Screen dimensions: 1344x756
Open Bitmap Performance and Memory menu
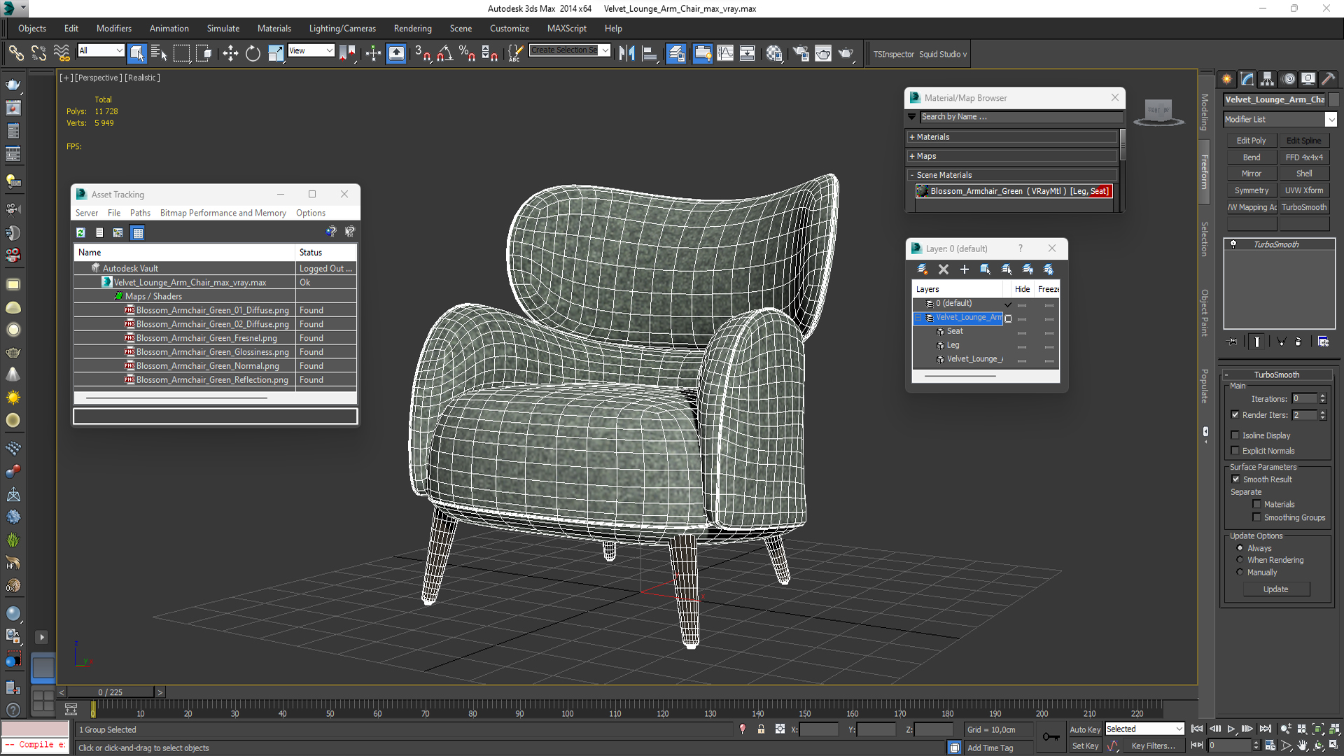coord(223,213)
